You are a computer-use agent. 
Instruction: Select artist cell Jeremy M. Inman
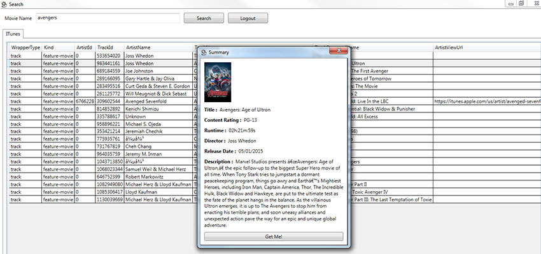tap(158, 154)
